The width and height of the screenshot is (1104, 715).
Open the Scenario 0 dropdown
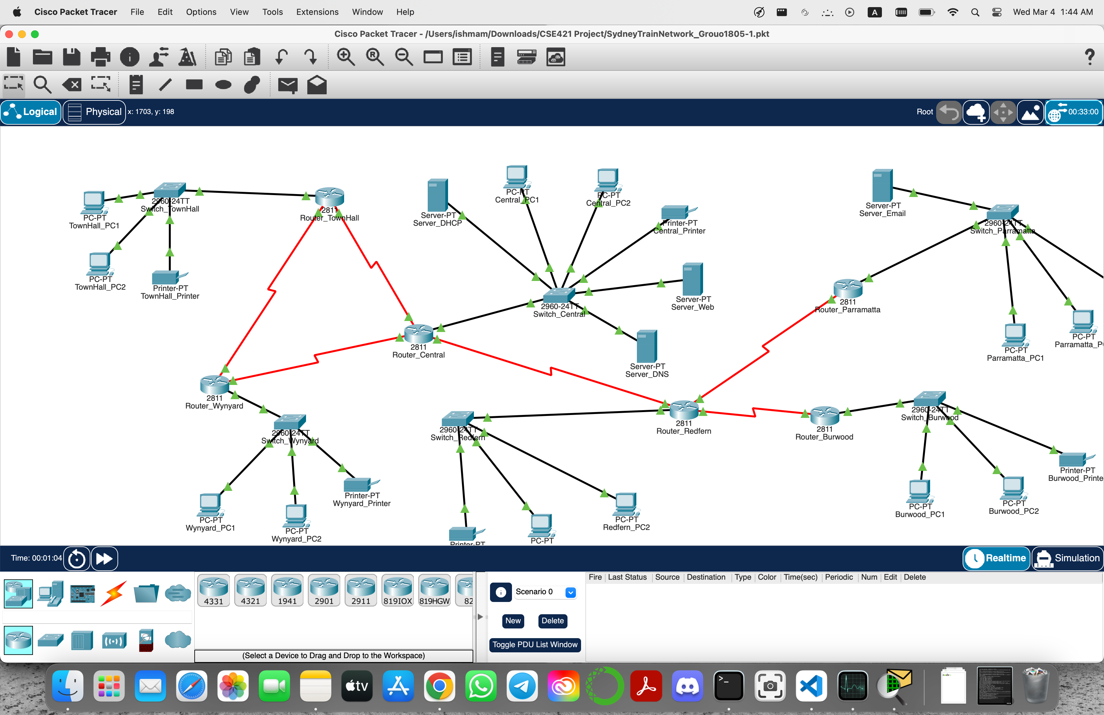click(570, 592)
